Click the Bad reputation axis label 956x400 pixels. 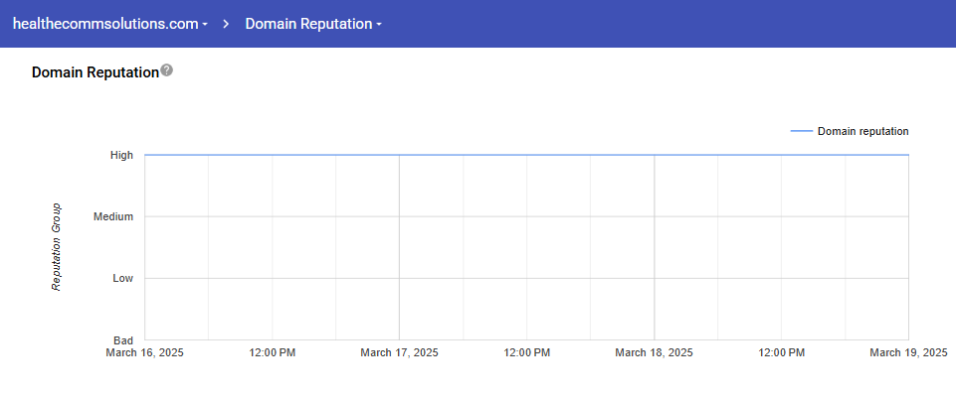coord(123,340)
